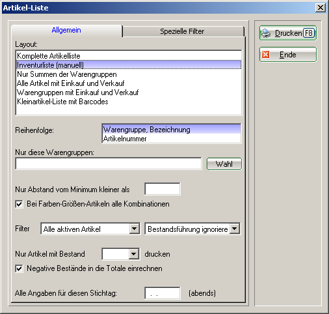Screen dimensions: 329x314
Task: Click the Abstand vom Minimum input field
Action: tap(163, 189)
